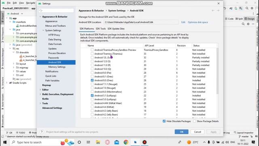
Task: Open Mail app from taskbar
Action: point(117,142)
